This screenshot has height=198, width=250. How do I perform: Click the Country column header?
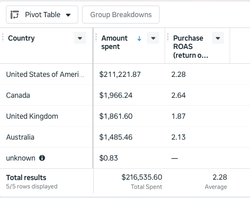pyautogui.click(x=22, y=38)
